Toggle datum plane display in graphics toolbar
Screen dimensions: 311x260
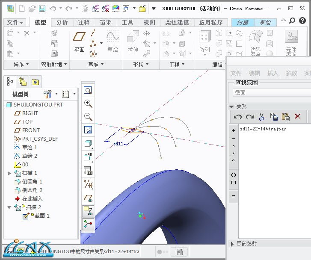[x=88, y=198]
